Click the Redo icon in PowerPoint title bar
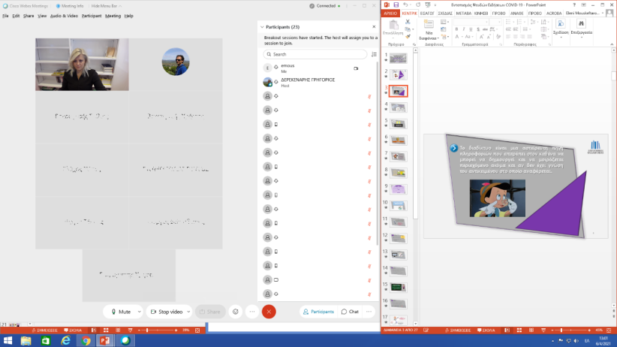This screenshot has height=347, width=617. (x=418, y=5)
